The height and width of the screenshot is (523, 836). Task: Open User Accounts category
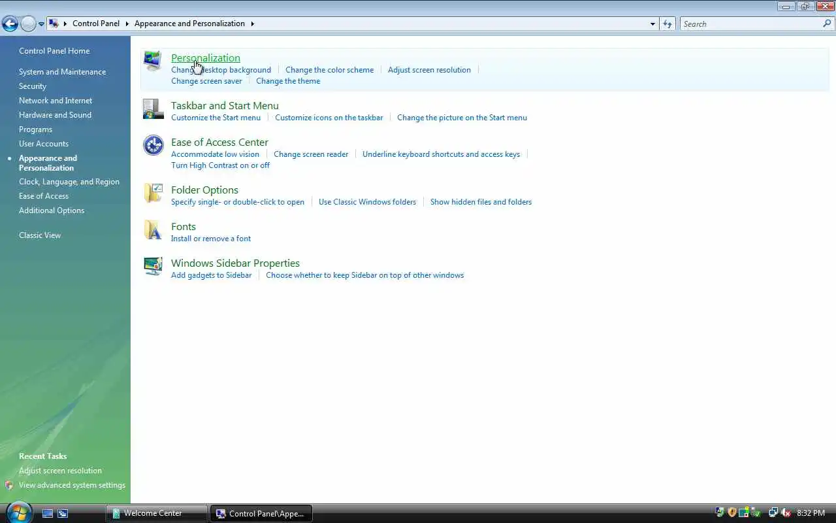pyautogui.click(x=44, y=144)
